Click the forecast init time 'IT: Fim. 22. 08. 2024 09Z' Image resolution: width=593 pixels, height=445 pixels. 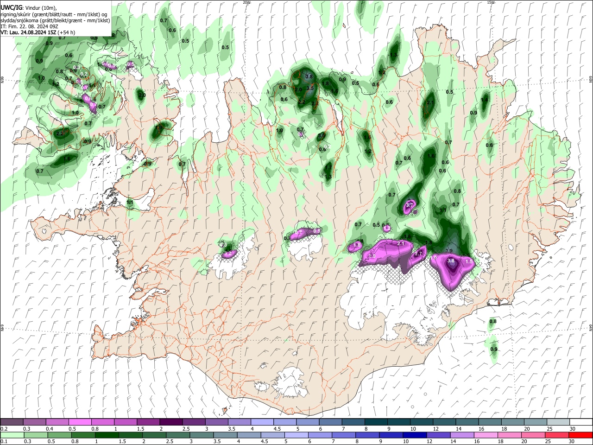(30, 26)
